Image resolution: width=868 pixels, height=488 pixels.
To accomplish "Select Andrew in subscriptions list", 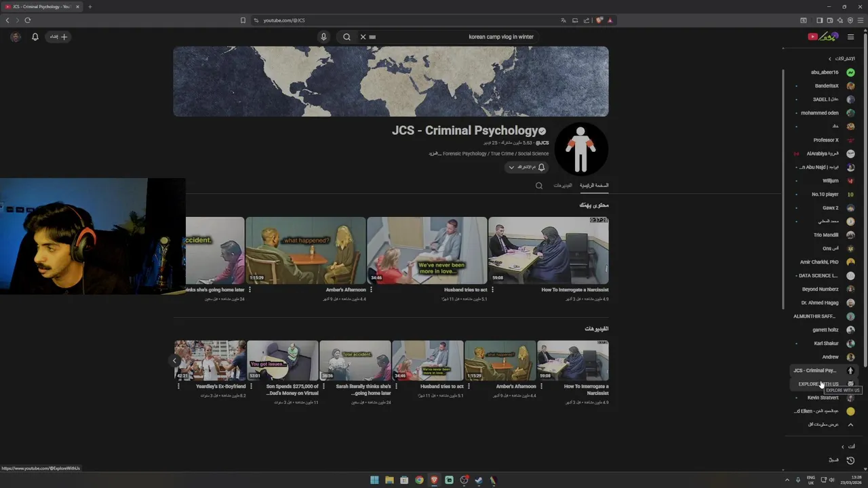I will 824,357.
